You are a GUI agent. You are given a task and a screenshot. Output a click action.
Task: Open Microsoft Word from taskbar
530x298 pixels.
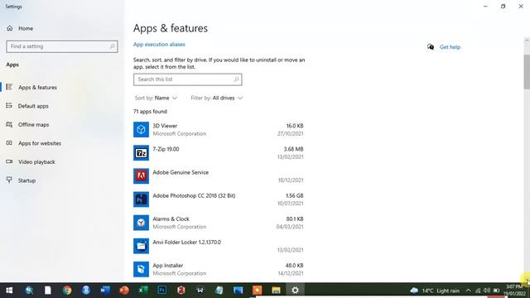point(105,291)
